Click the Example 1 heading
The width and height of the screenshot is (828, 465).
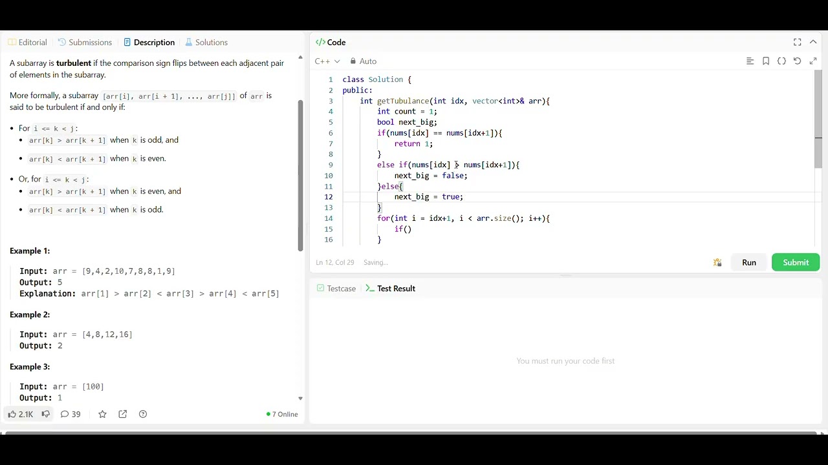(x=30, y=251)
